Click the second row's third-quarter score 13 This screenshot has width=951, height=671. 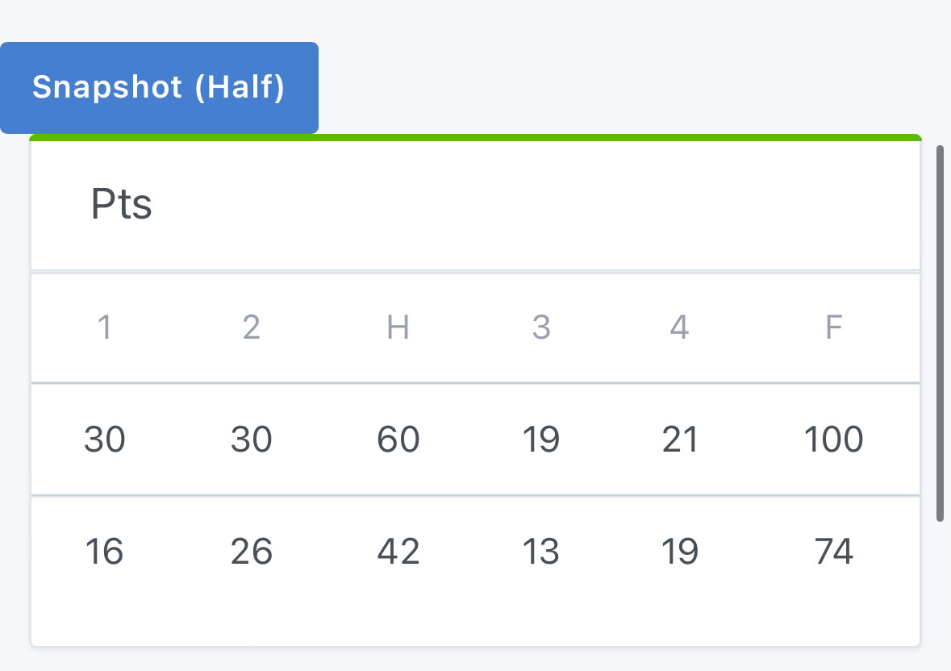pos(541,552)
